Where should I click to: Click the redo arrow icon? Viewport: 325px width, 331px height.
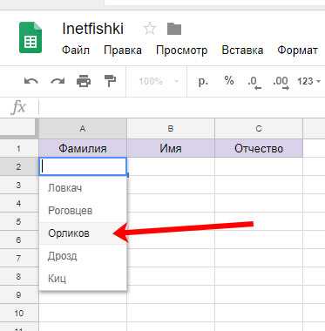58,81
